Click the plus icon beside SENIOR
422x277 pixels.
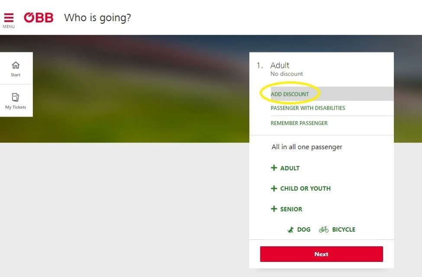point(274,209)
